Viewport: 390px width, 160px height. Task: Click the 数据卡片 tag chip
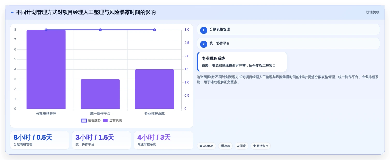261,146
